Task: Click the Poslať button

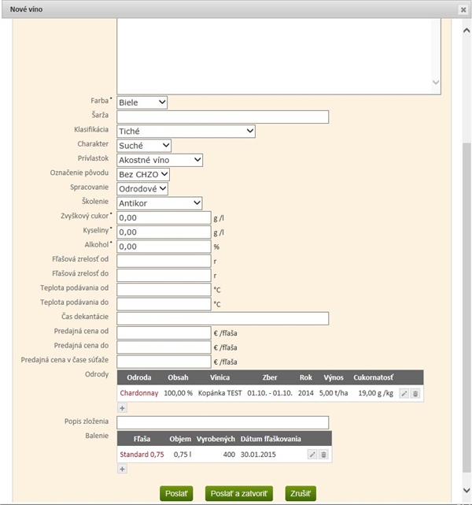Action: [176, 493]
